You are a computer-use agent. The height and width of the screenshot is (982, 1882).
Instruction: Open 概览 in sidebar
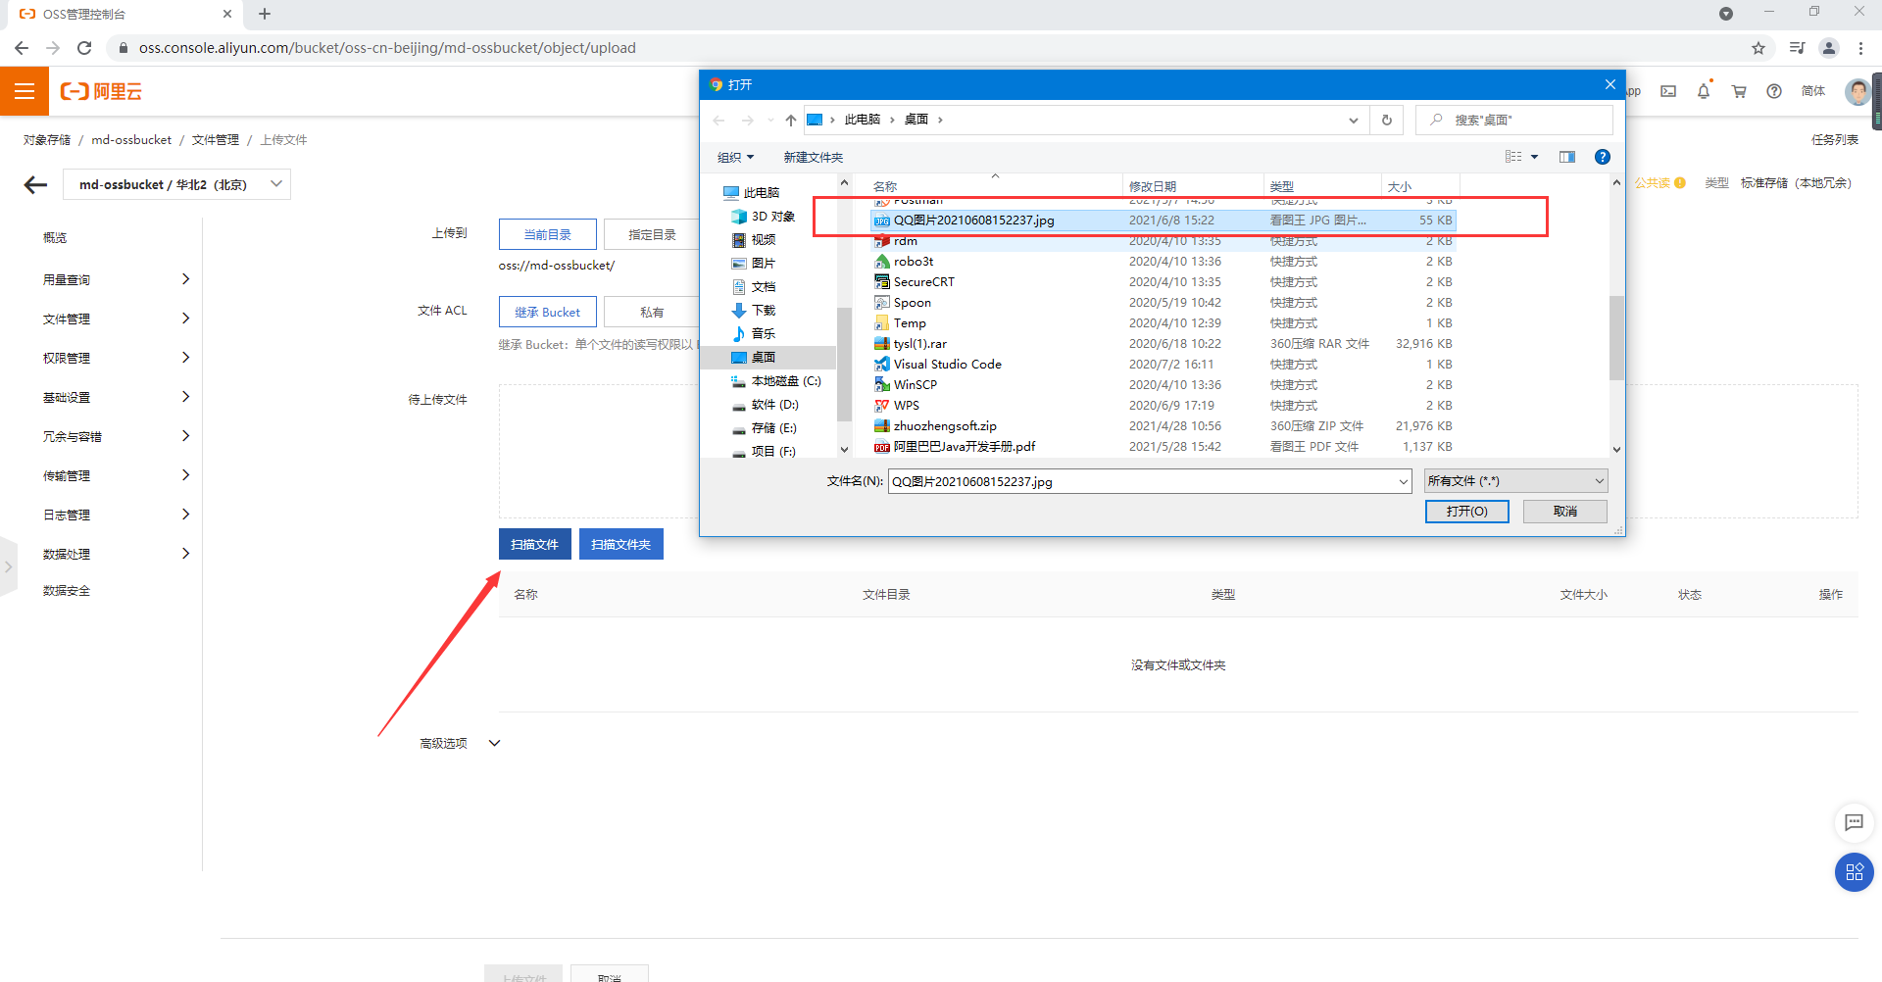55,237
